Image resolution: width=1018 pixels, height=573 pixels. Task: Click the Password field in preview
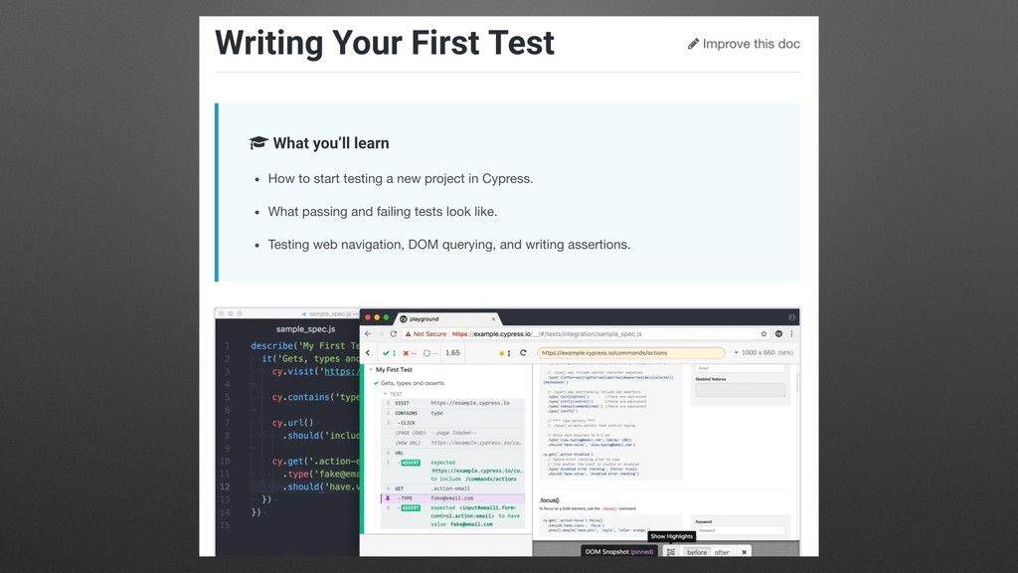(740, 531)
